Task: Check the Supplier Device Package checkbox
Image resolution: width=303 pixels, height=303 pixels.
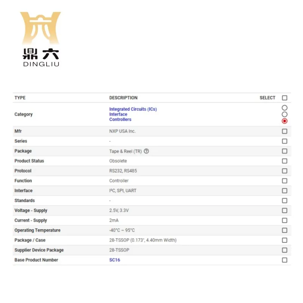Action: pos(284,250)
